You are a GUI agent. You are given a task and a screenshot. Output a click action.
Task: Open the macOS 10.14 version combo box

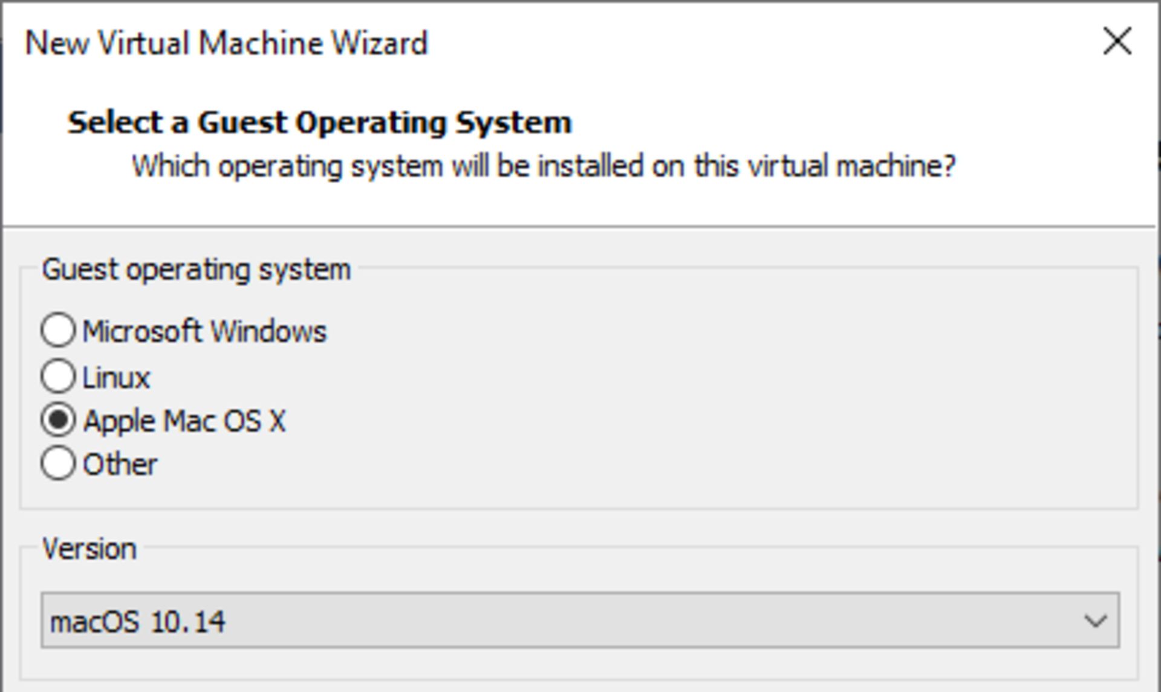pyautogui.click(x=580, y=621)
